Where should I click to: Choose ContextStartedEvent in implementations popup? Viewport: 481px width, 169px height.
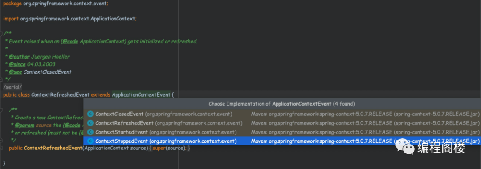(282, 132)
